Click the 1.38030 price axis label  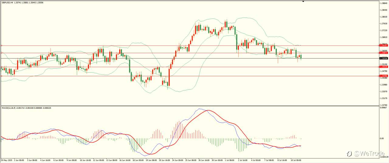(384, 17)
